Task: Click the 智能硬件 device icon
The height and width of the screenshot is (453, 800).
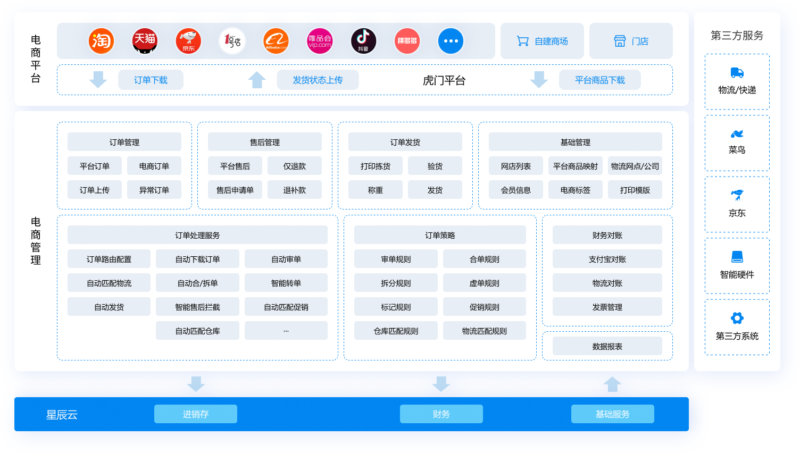Action: (737, 257)
